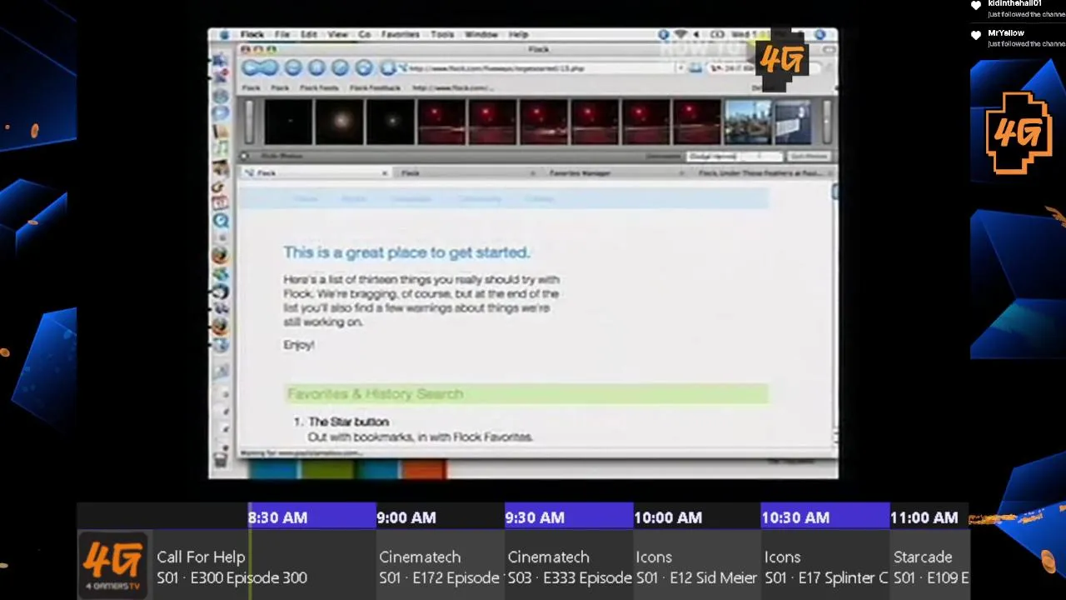Open the Edit menu

(309, 35)
